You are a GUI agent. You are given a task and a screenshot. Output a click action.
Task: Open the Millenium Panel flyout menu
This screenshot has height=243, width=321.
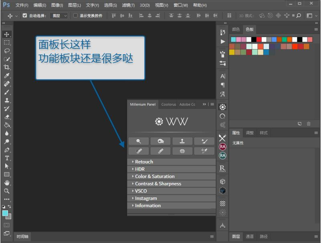(212, 104)
